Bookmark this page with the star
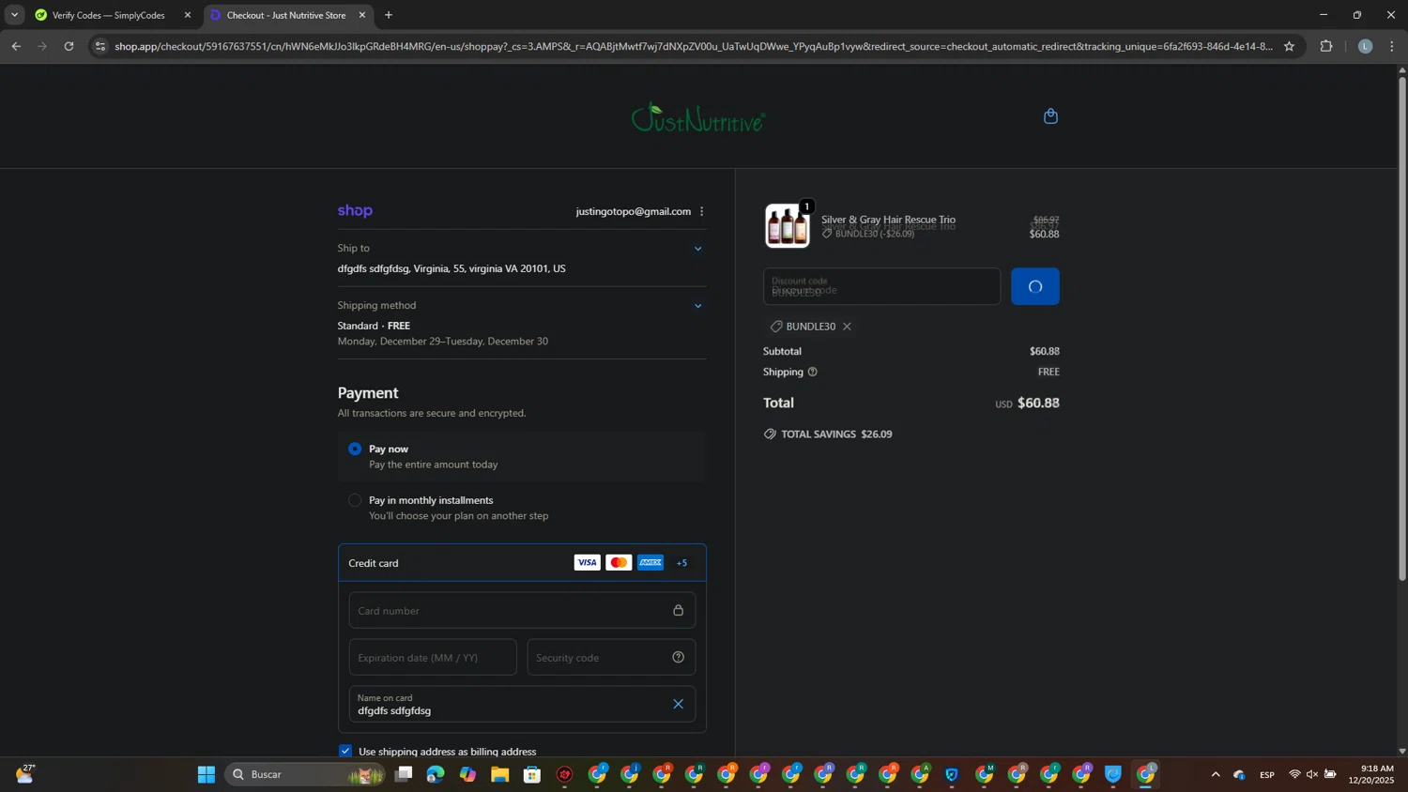This screenshot has width=1408, height=792. click(x=1289, y=46)
